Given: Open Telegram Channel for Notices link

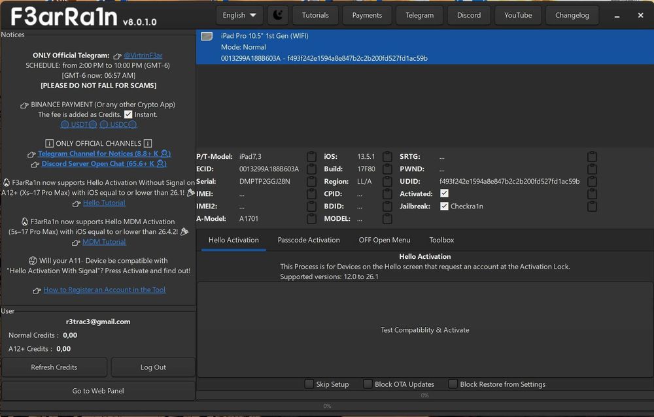Looking at the screenshot, I should pos(104,154).
